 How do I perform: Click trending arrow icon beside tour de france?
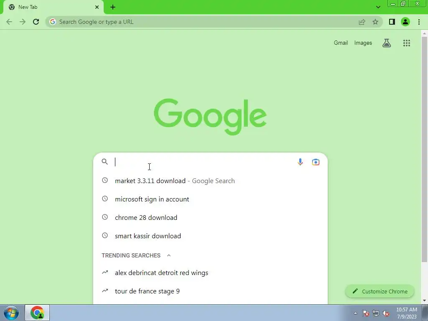point(105,290)
